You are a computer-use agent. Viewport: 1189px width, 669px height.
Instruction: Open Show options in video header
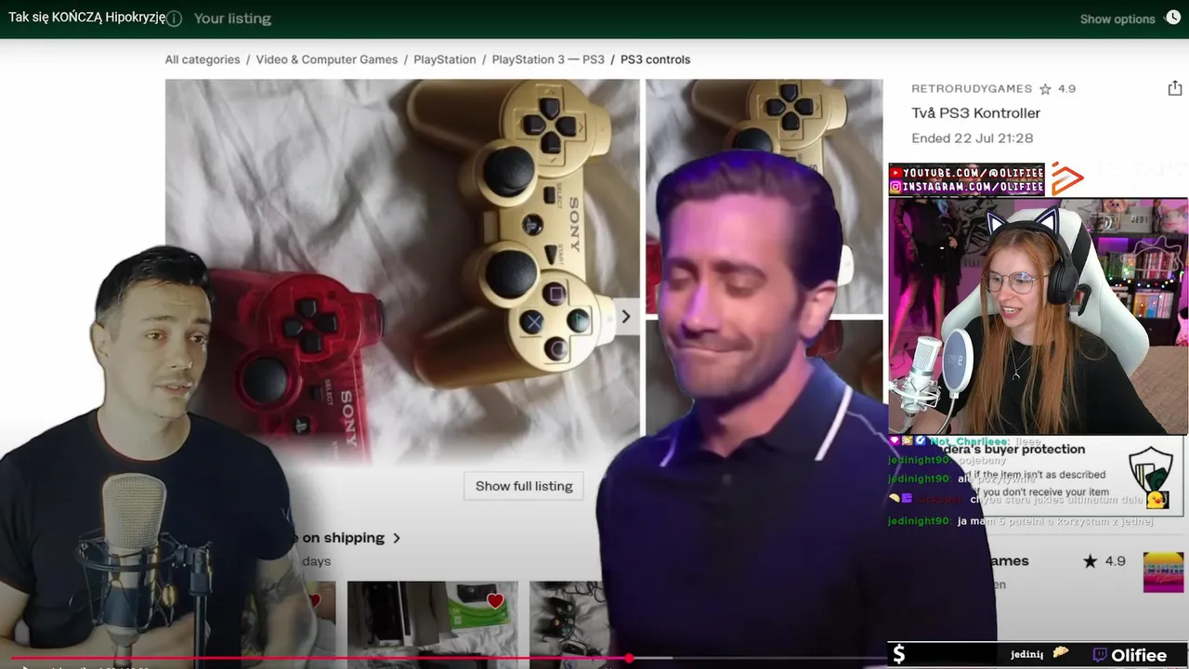1117,19
